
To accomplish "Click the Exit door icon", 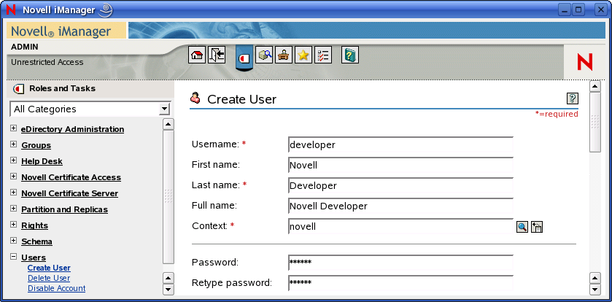I will [217, 55].
